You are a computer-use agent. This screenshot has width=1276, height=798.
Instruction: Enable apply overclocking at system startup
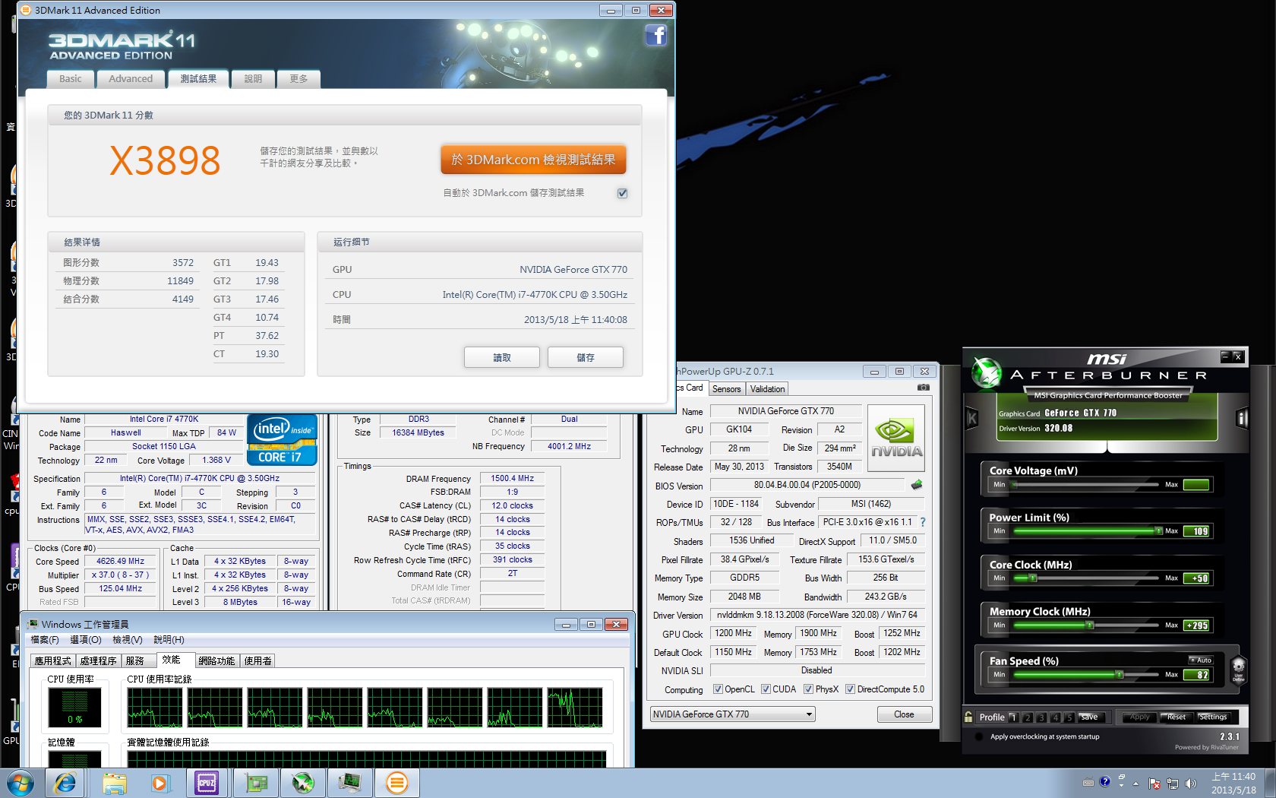(978, 736)
